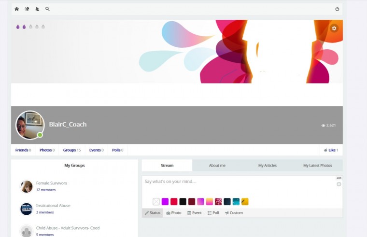Select the teal sparkle background swatch
Image resolution: width=367 pixels, height=237 pixels.
(236, 201)
